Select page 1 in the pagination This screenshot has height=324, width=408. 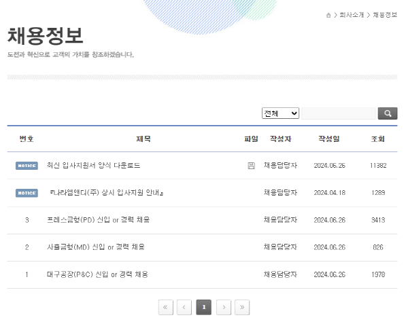click(x=203, y=308)
